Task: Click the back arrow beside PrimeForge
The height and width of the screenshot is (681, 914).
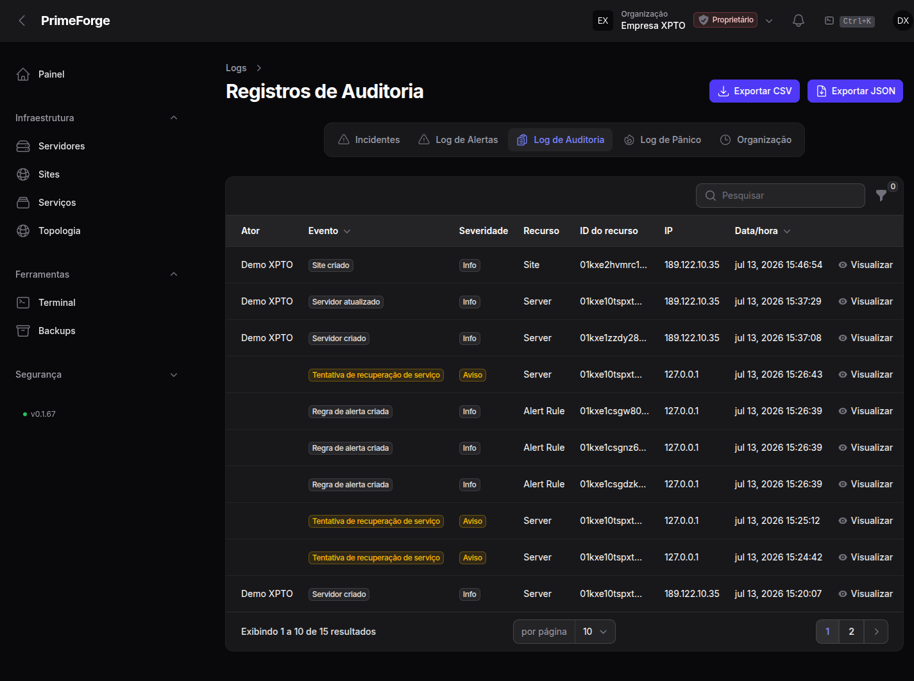Action: click(x=22, y=21)
